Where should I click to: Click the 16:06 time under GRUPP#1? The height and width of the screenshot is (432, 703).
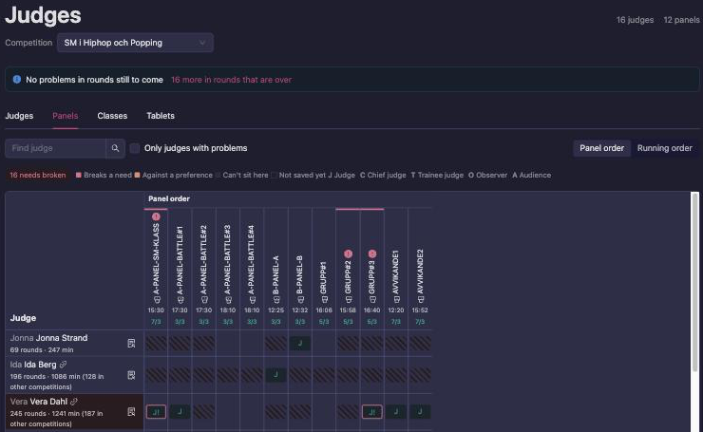(324, 310)
